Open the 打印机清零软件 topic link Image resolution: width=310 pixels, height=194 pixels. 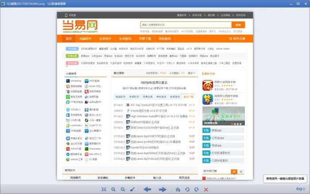[x=221, y=153]
